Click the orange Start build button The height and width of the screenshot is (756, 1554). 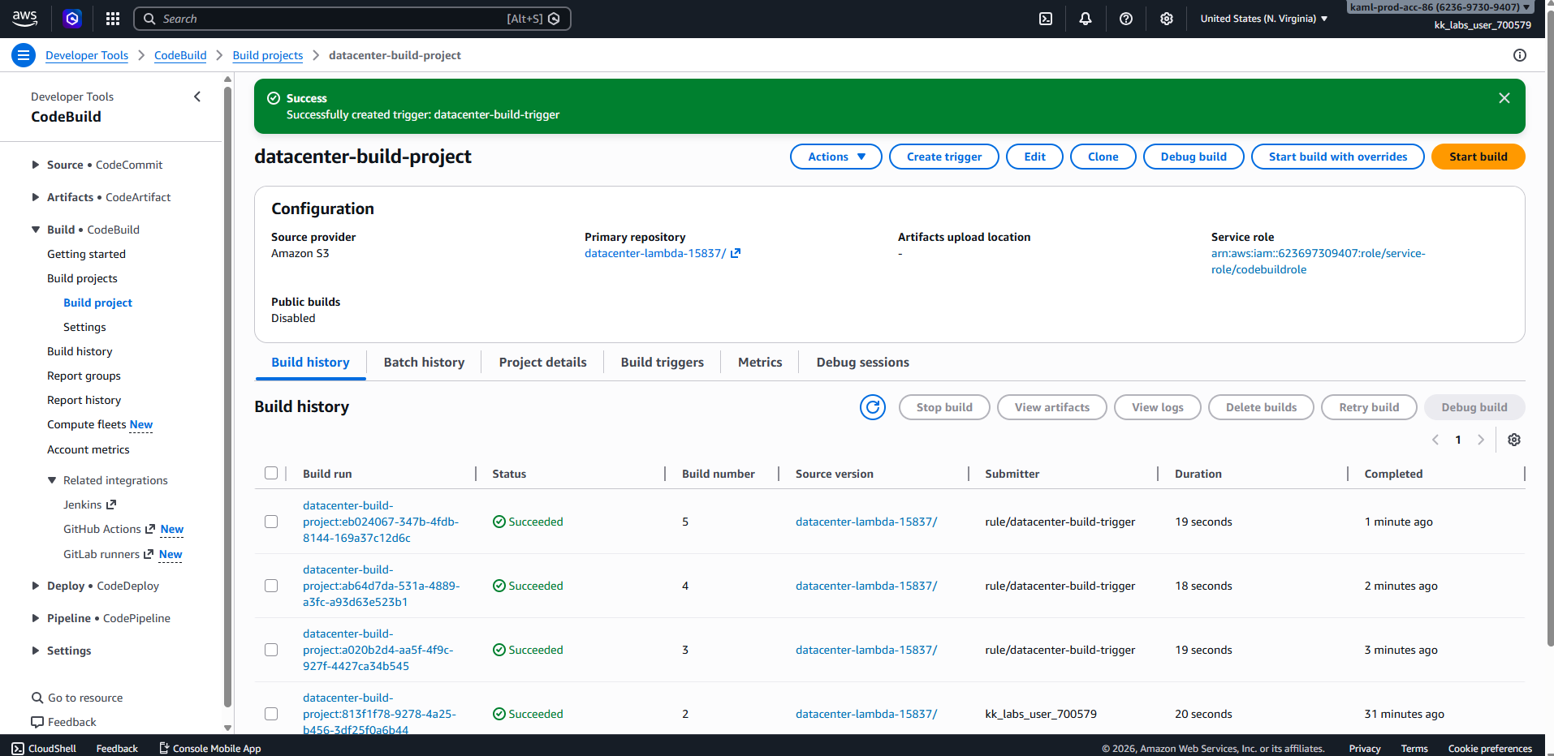click(x=1478, y=157)
